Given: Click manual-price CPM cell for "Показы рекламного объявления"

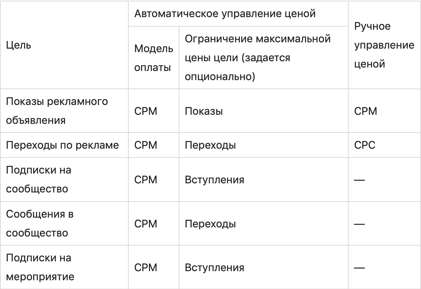Looking at the screenshot, I should (366, 112).
